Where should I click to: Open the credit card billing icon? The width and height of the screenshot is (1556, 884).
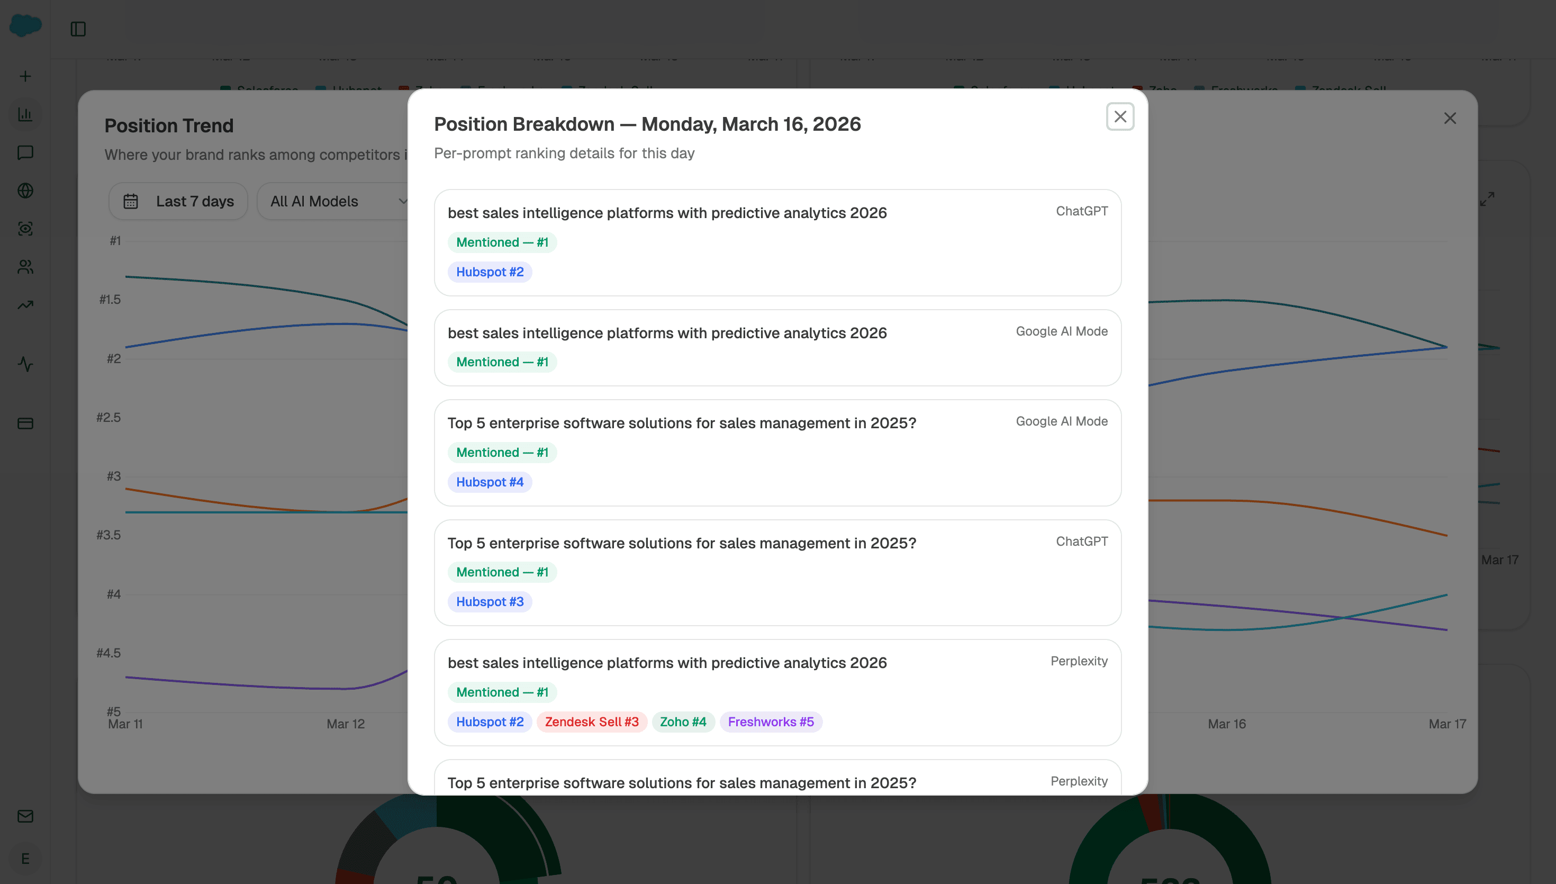[x=25, y=424]
